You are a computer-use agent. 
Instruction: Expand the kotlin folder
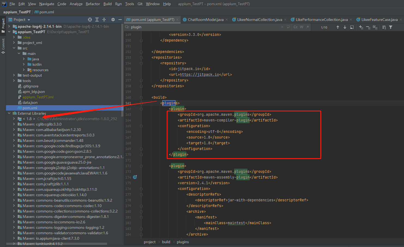pyautogui.click(x=24, y=64)
